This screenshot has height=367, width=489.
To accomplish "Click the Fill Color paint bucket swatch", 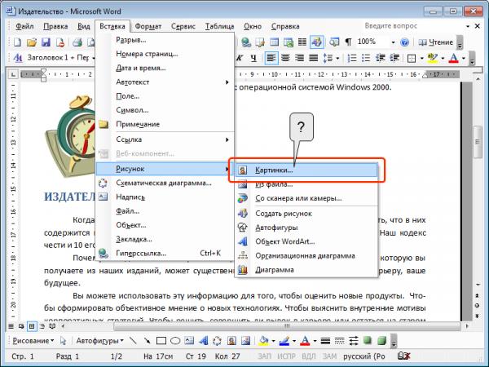I will [x=264, y=340].
